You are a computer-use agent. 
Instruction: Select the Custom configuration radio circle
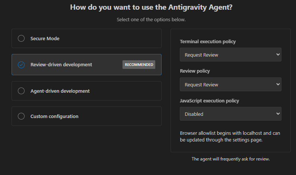point(21,116)
